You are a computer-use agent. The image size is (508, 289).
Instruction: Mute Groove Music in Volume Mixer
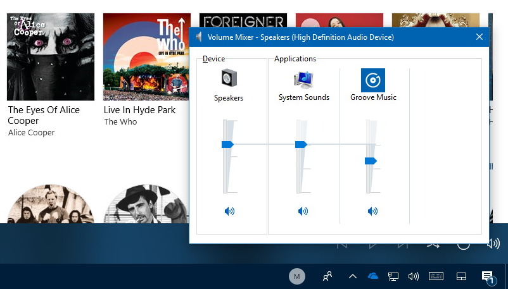(372, 211)
